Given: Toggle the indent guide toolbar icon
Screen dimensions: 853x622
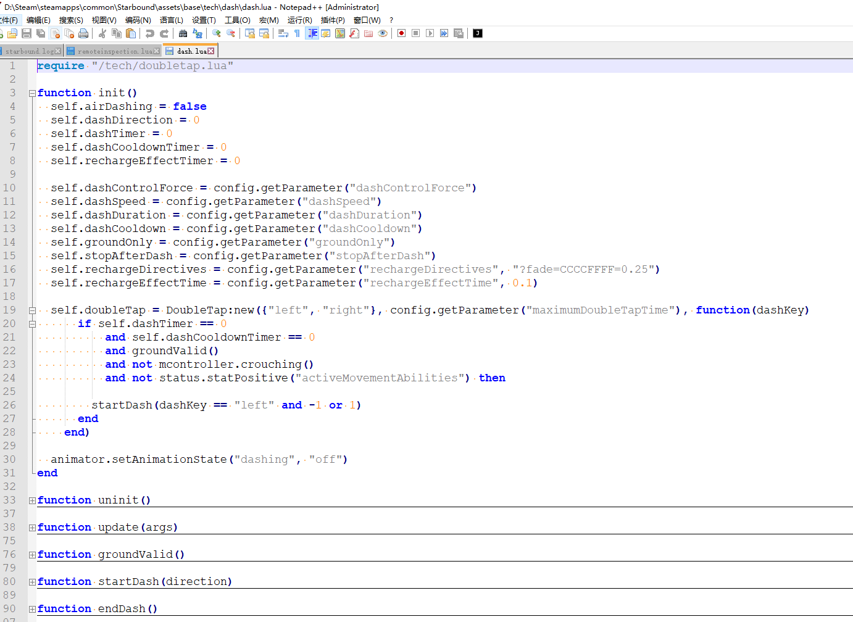Looking at the screenshot, I should click(x=312, y=33).
